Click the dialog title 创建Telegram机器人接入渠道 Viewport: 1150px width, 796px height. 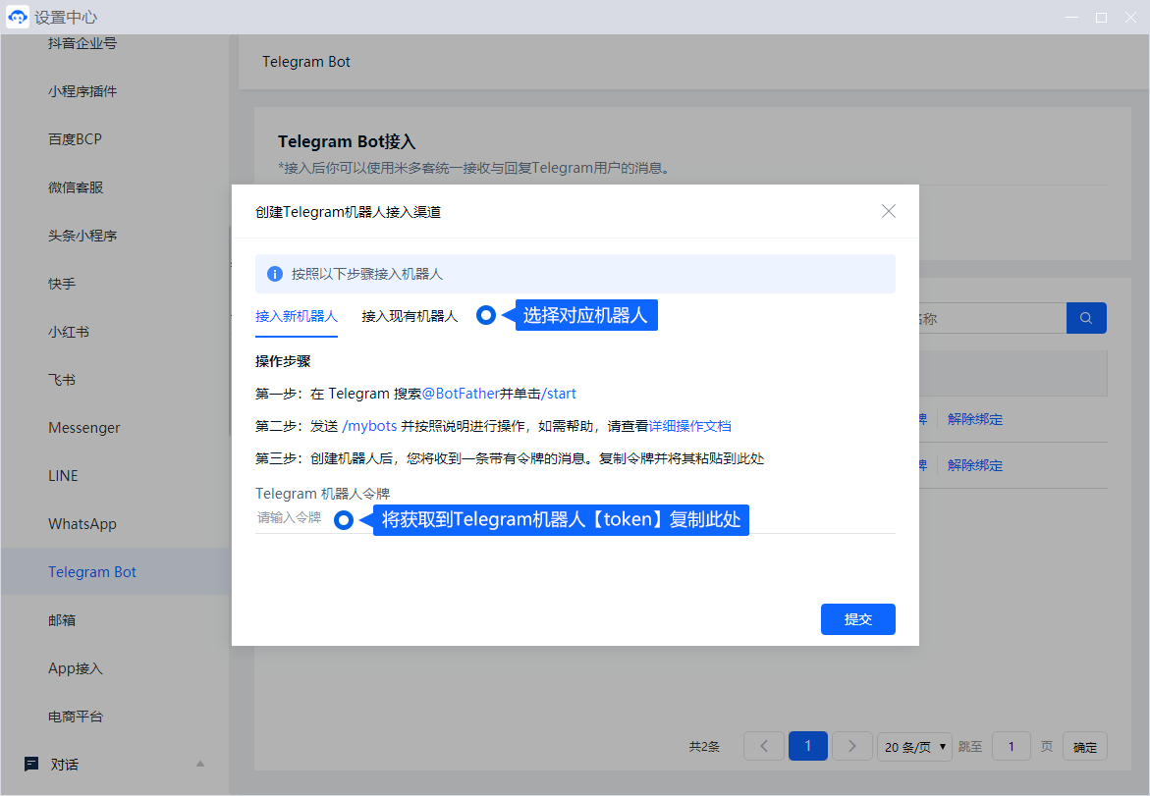click(348, 212)
